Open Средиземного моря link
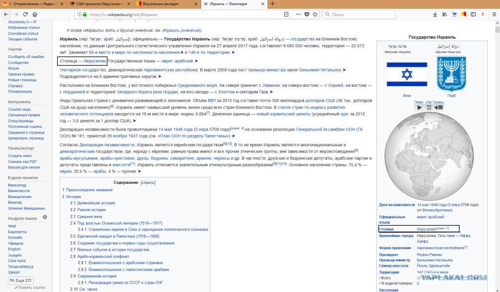500x292 pixels. pos(197,85)
